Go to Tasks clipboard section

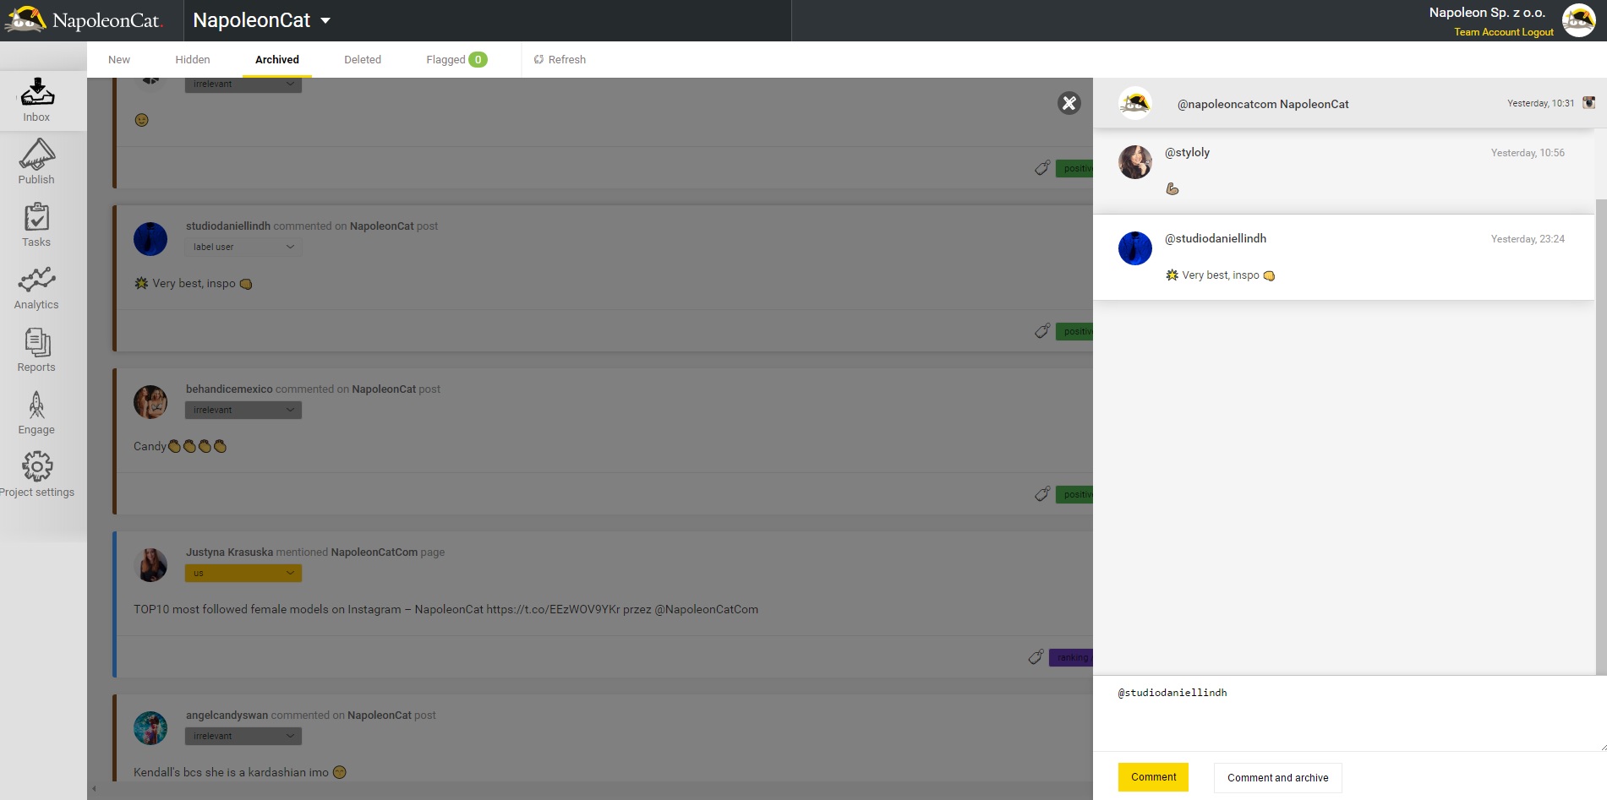(36, 225)
